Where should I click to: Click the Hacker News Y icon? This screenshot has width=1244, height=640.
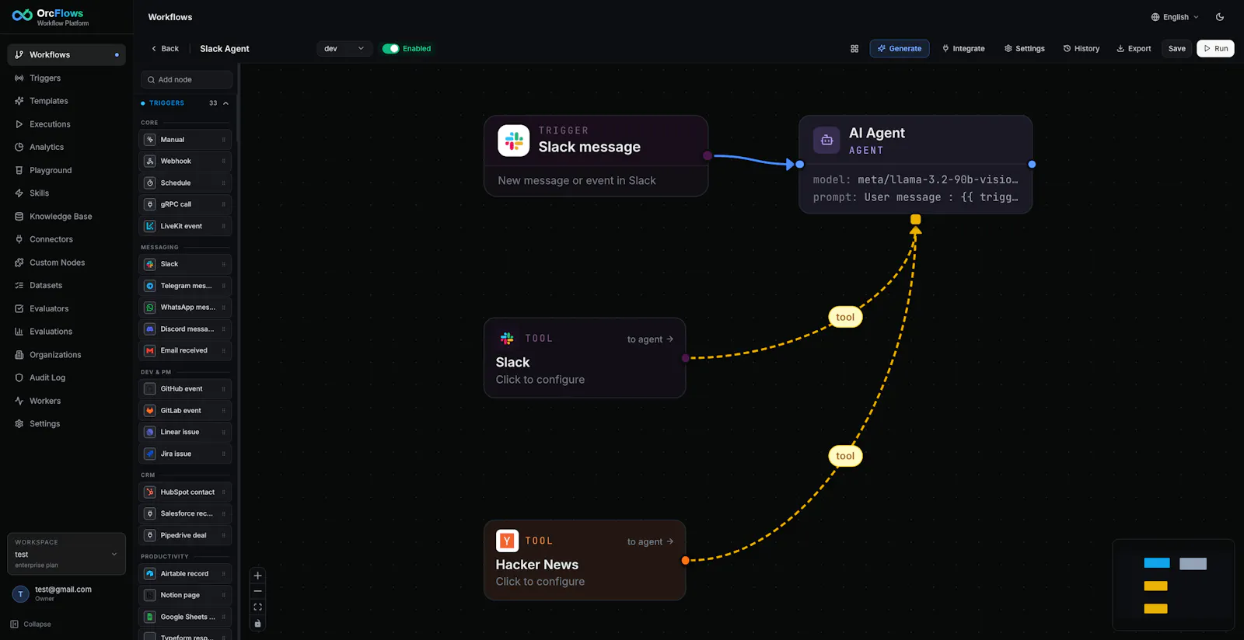click(507, 541)
